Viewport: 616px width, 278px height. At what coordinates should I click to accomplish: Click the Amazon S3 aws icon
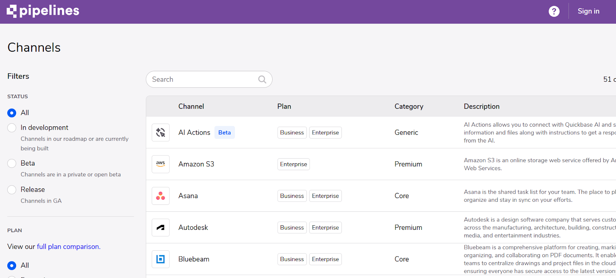(161, 164)
